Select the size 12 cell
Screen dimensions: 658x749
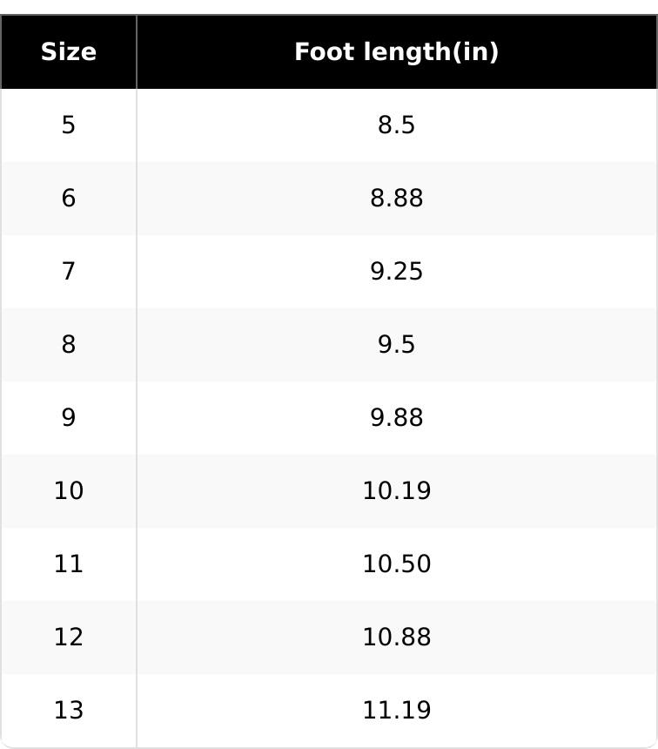point(69,638)
